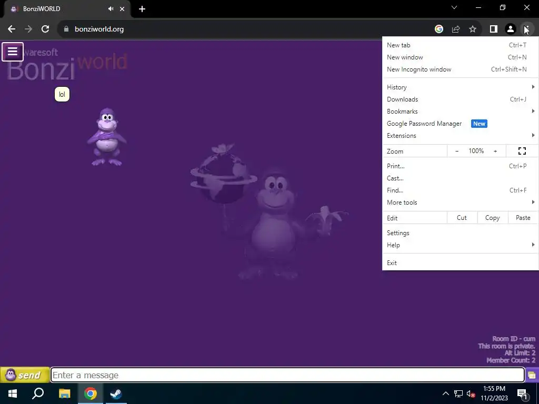Click Paste in the Edit row
The height and width of the screenshot is (404, 539).
pos(523,218)
